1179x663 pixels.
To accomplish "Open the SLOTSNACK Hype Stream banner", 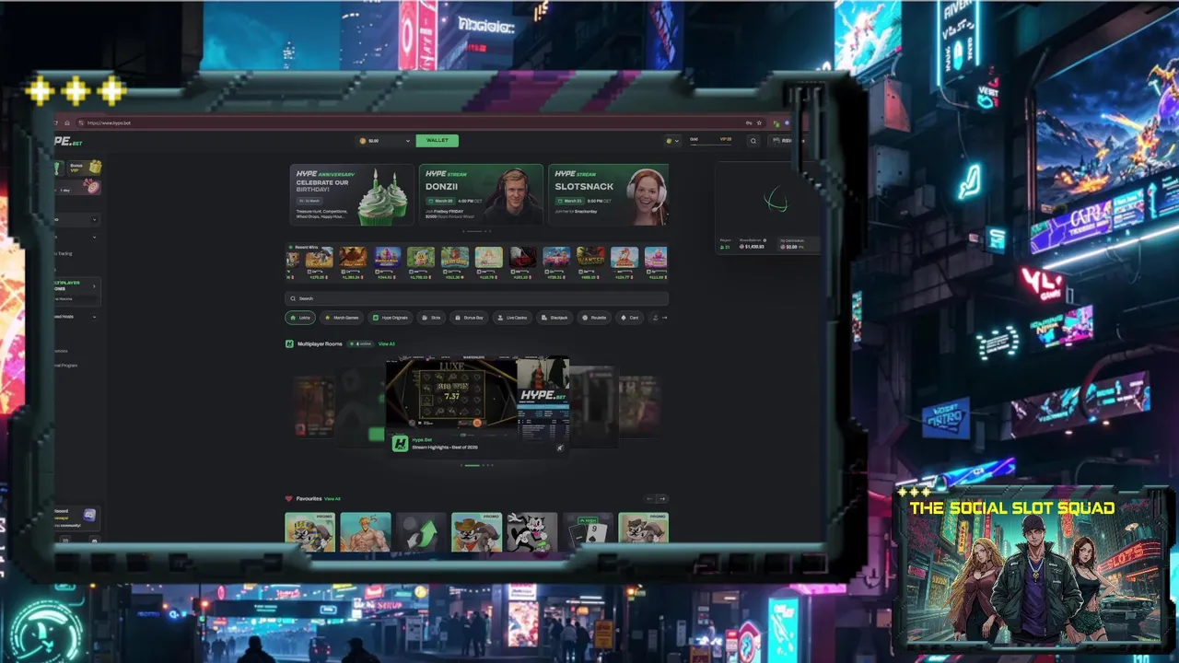I will pyautogui.click(x=608, y=194).
